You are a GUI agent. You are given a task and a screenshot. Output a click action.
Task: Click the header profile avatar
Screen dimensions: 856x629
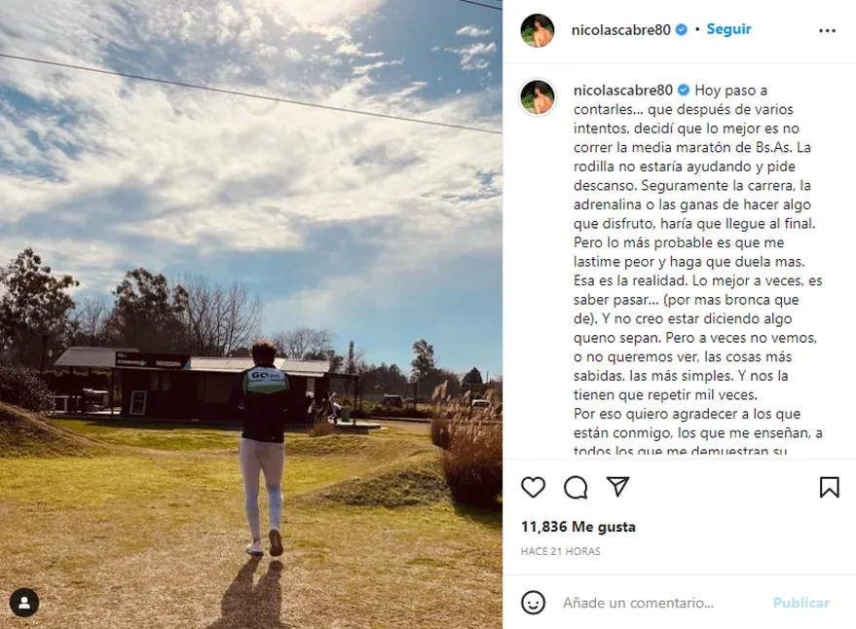coord(538,30)
